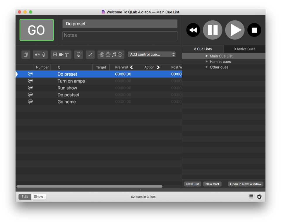281x224 pixels.
Task: Add a Timecode cue with clock icon
Action: point(120,55)
